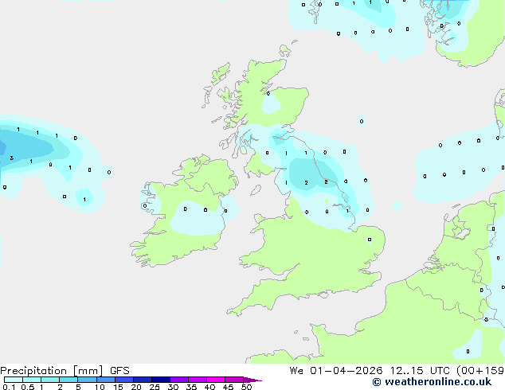Click the '40' legend scale label
Image resolution: width=505 pixels, height=390 pixels.
pos(209,387)
